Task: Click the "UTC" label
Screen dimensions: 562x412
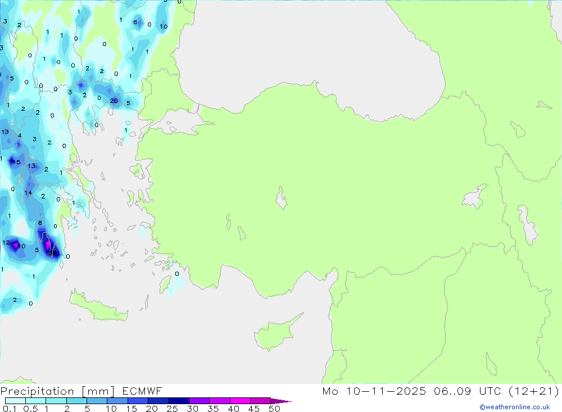Action: 490,391
